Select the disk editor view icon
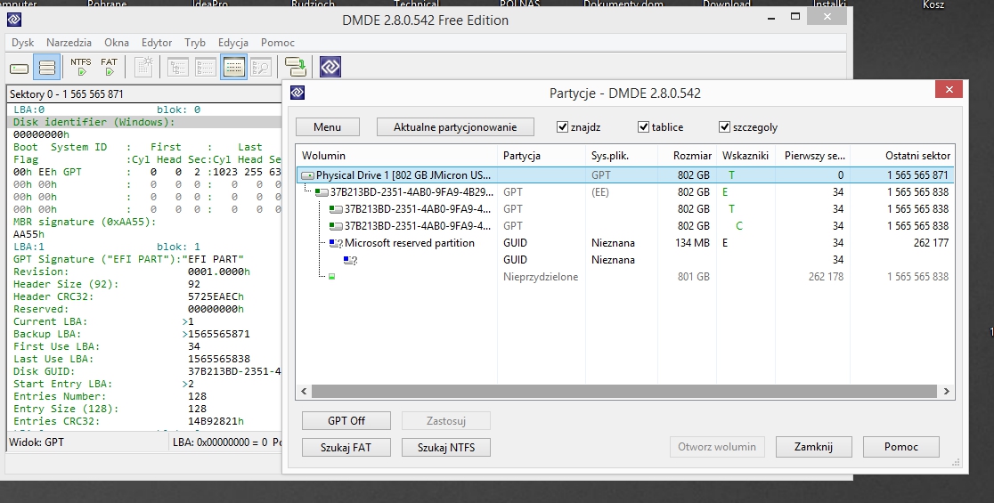Image resolution: width=994 pixels, height=503 pixels. tap(233, 67)
